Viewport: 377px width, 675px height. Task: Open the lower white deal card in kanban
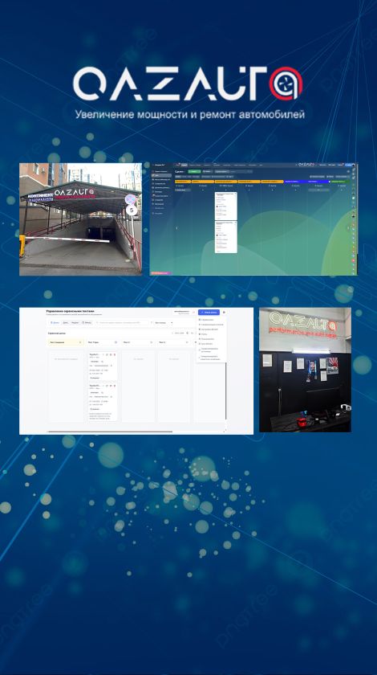(225, 237)
